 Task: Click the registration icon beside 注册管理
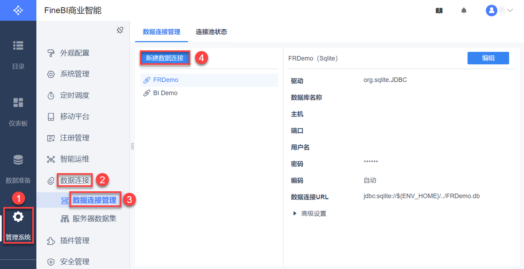(x=51, y=138)
